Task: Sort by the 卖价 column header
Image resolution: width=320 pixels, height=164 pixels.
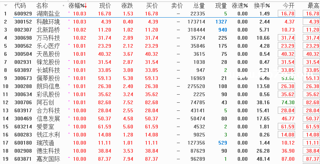Action: point(177,6)
